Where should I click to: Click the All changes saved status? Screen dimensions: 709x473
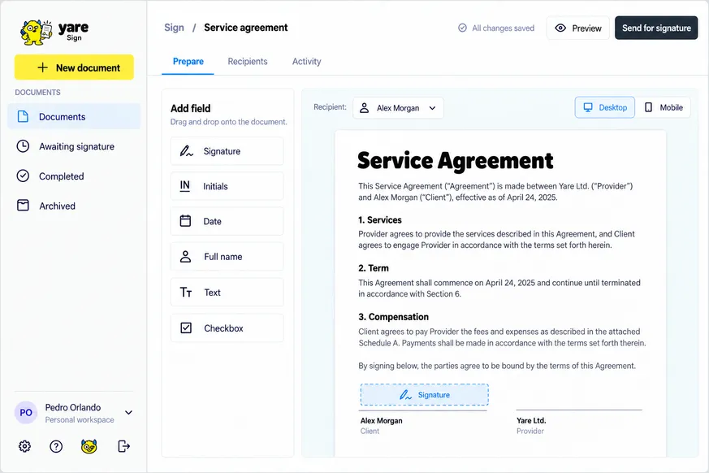coord(496,28)
